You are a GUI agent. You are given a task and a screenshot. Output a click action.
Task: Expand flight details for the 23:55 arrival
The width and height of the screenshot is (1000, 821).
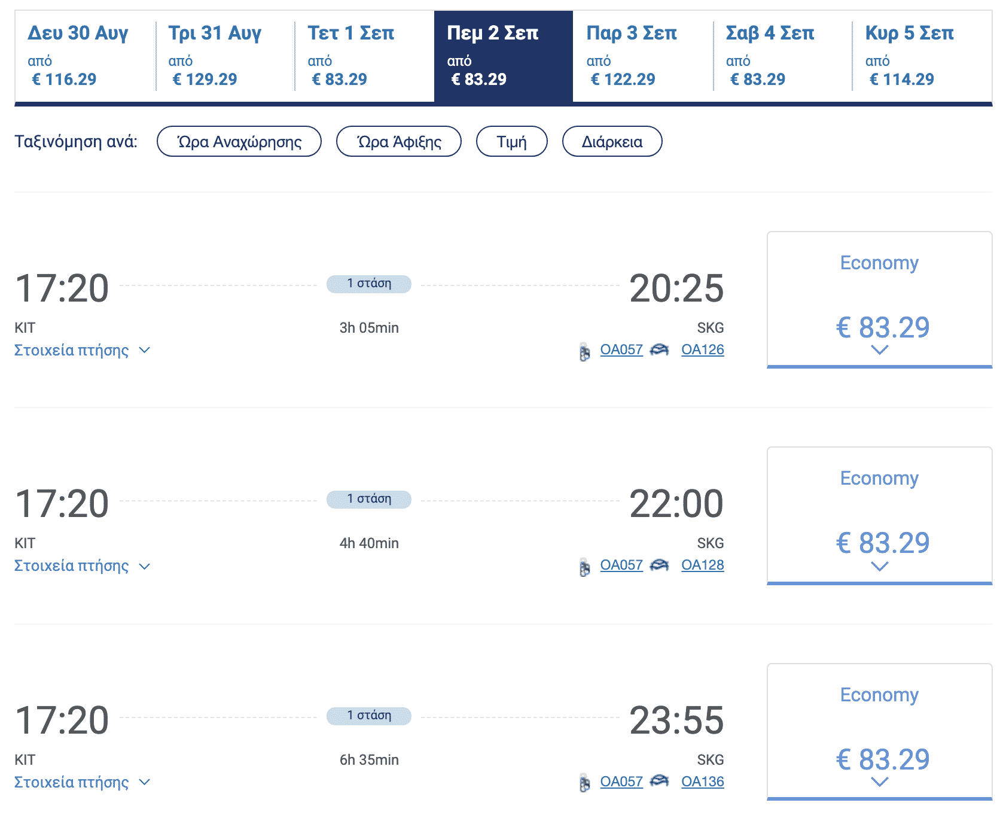point(82,783)
